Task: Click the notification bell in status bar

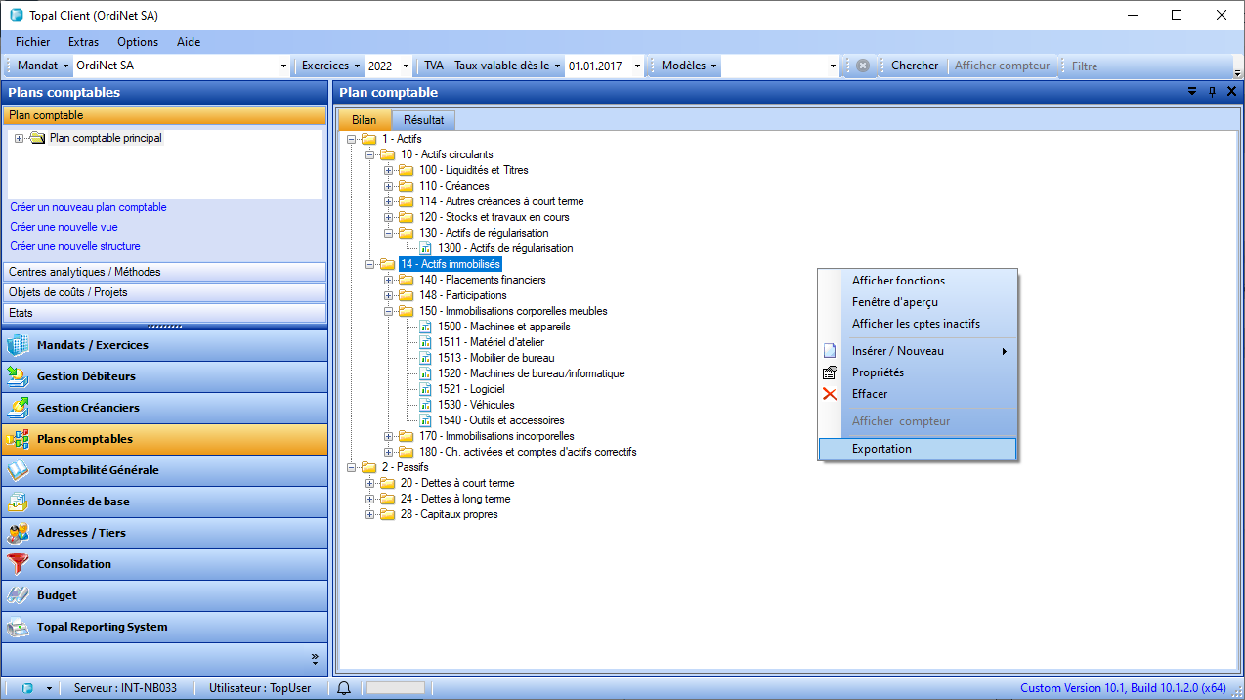Action: point(344,688)
